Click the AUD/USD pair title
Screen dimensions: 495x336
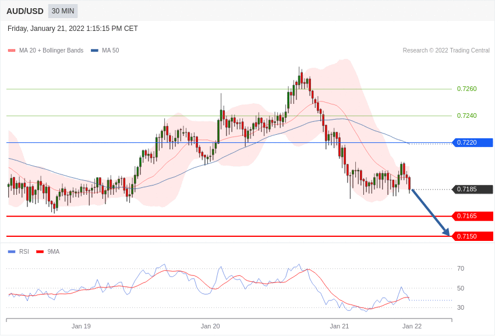25,12
